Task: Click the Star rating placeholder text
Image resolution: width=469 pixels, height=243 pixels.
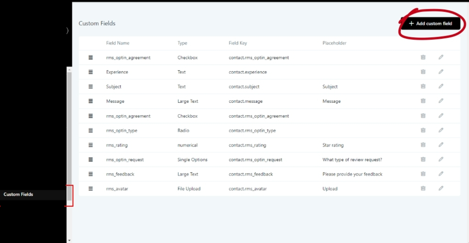Action: click(x=333, y=145)
